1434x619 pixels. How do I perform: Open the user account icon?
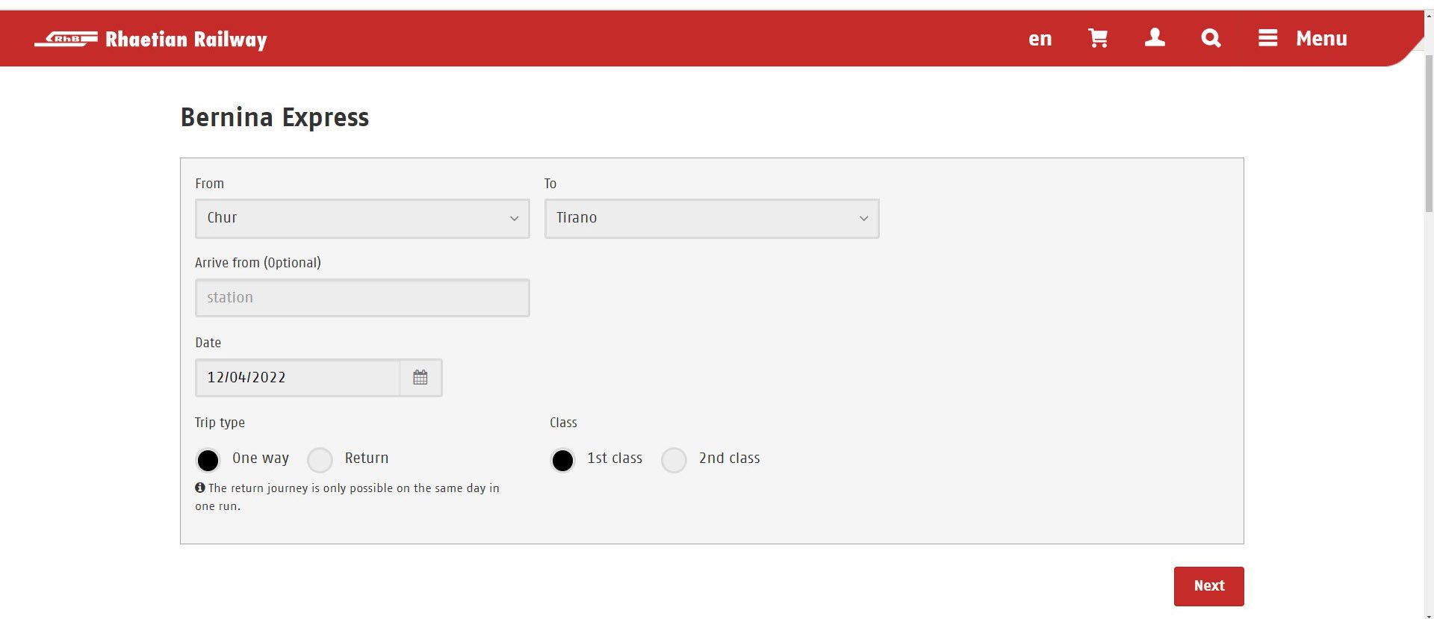[1155, 38]
